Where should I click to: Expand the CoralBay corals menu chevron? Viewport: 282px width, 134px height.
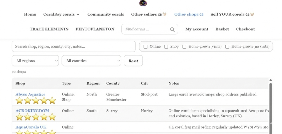78,15
